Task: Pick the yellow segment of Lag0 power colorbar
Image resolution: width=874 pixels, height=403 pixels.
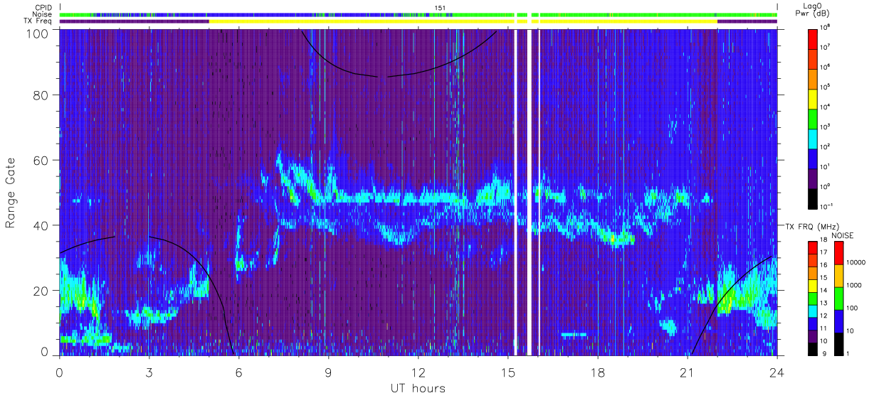Action: (813, 98)
